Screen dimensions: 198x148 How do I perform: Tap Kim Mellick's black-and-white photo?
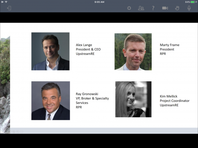tap(133, 99)
